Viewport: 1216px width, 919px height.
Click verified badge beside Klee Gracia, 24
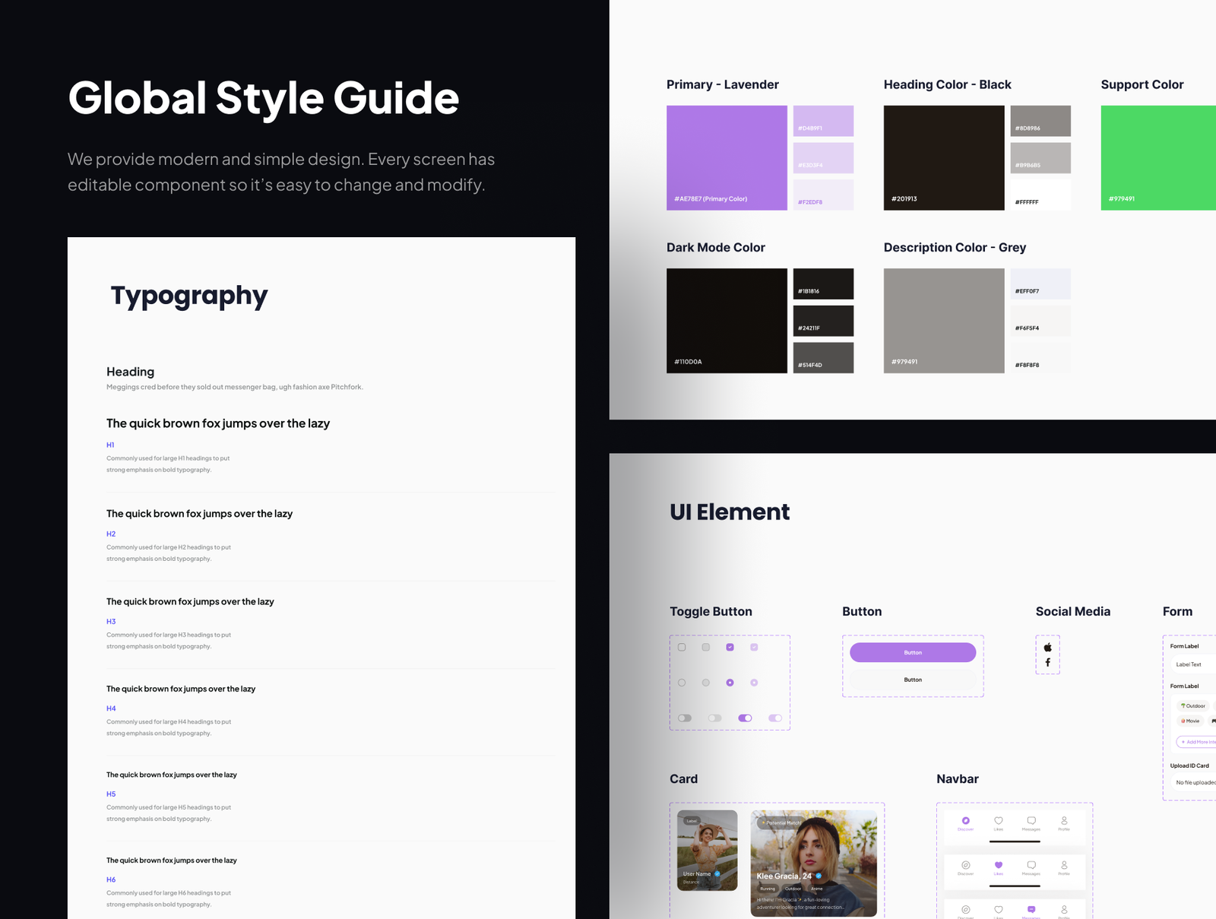(x=819, y=876)
